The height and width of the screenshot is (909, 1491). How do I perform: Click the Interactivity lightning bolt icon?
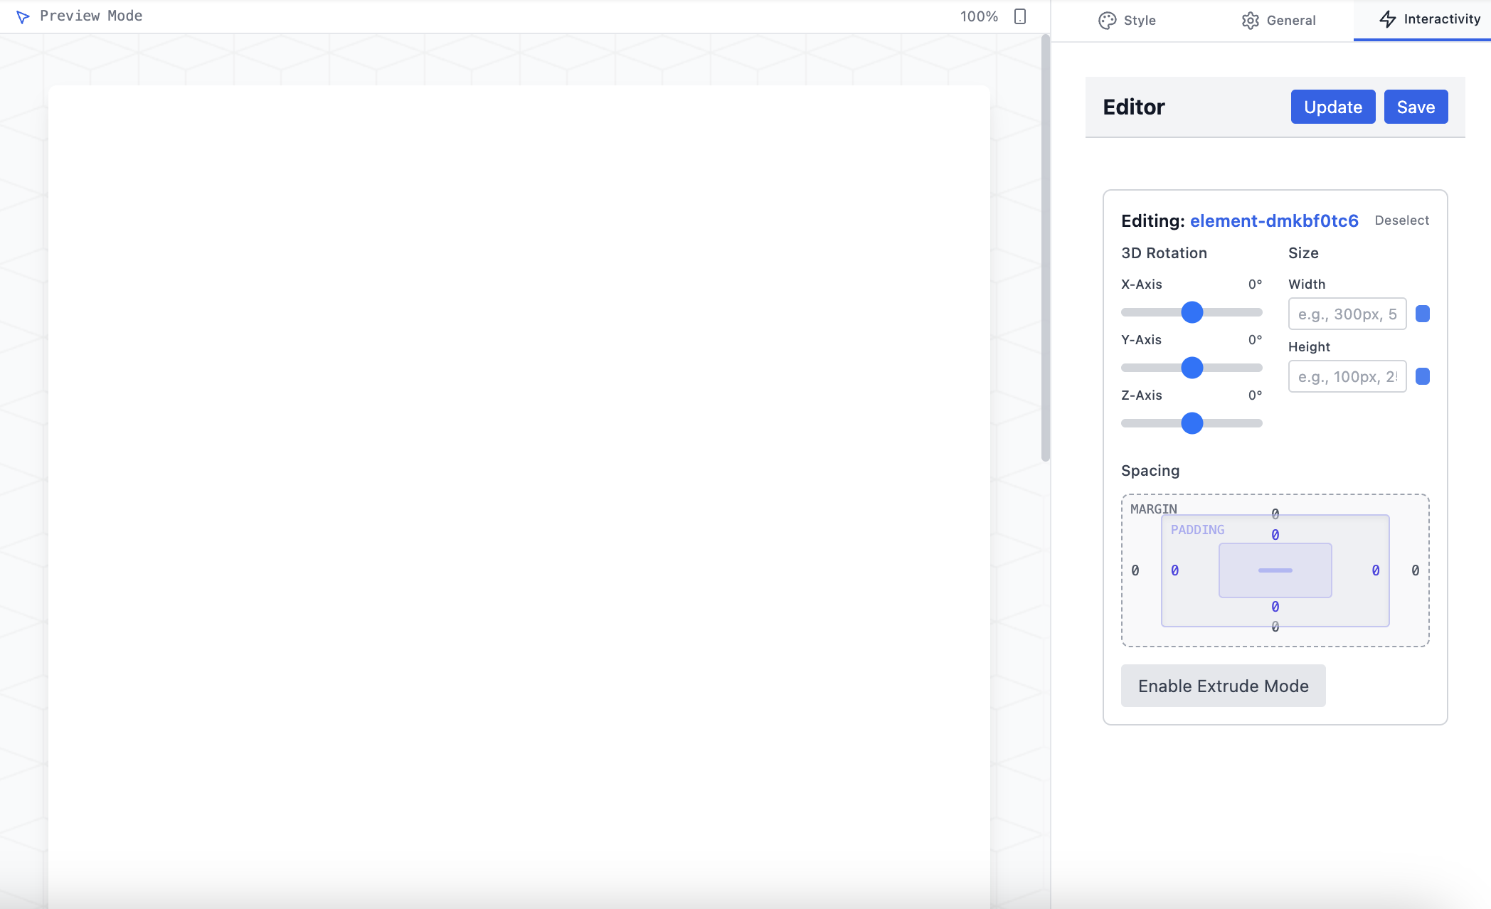click(1387, 19)
